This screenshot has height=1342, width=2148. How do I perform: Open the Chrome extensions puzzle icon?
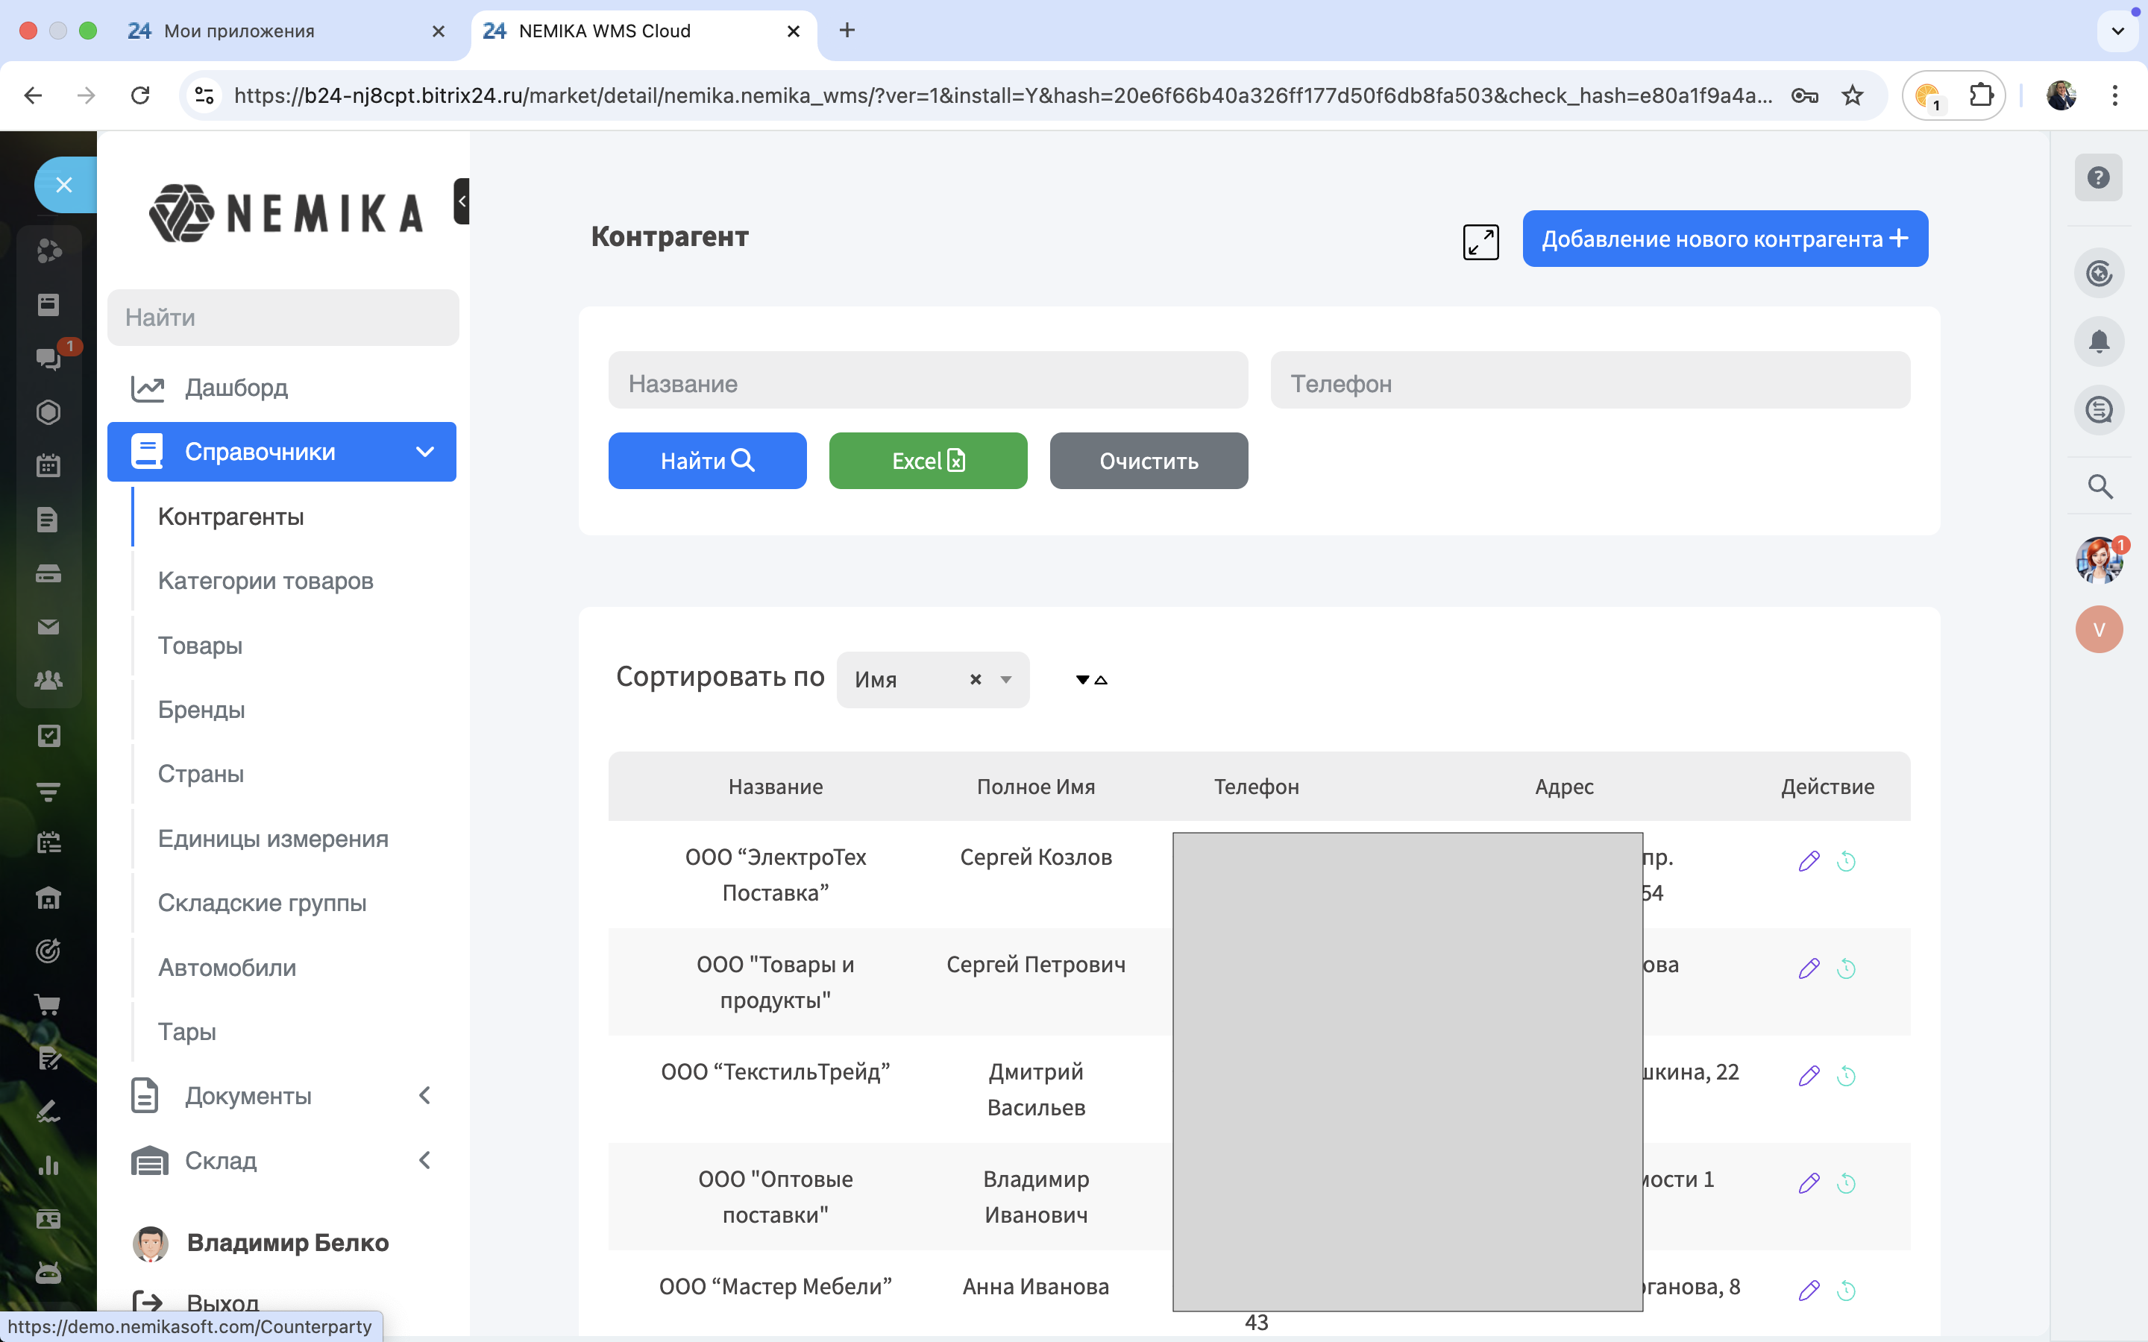pyautogui.click(x=1981, y=95)
